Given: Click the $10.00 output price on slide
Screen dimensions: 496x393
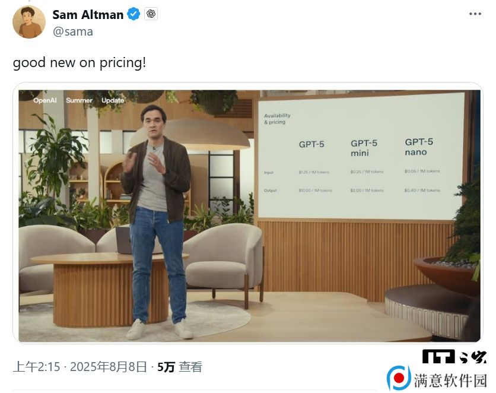Looking at the screenshot, I should point(316,191).
